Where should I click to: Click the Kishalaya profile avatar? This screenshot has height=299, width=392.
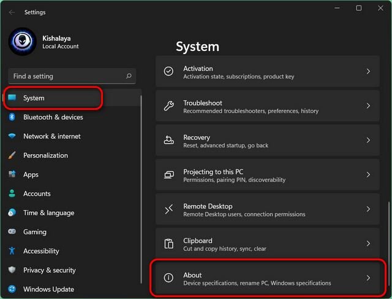(x=23, y=41)
